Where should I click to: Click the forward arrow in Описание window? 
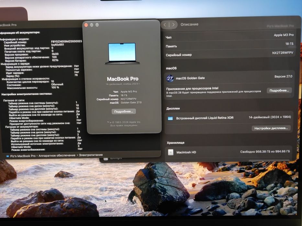tap(173, 25)
